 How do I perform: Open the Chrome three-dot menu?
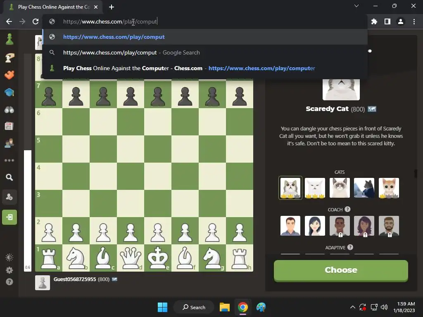(x=414, y=21)
